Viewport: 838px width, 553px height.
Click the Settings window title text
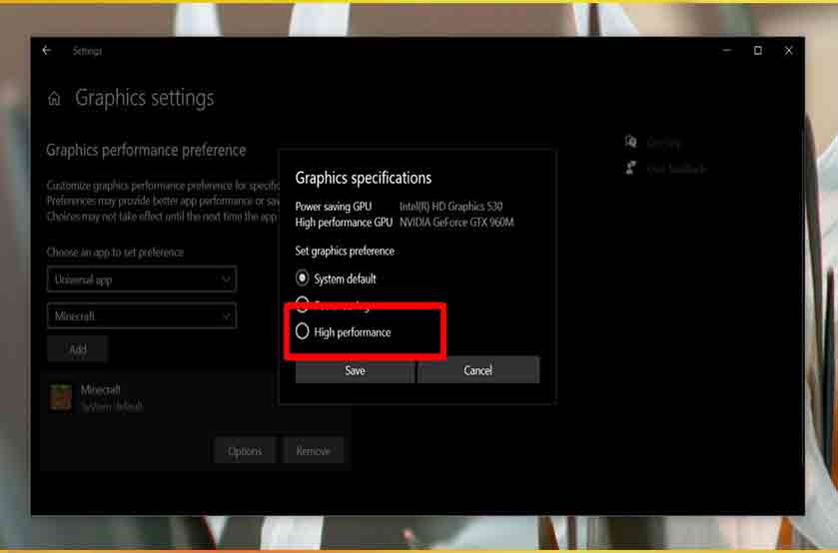[x=87, y=51]
